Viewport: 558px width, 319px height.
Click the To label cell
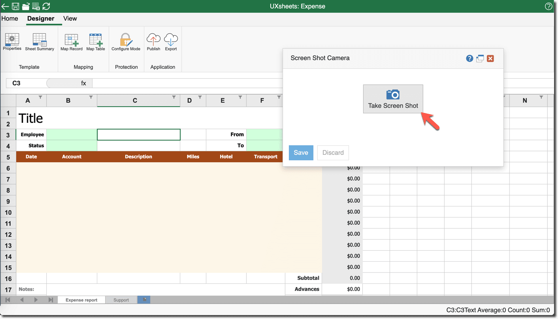(226, 146)
